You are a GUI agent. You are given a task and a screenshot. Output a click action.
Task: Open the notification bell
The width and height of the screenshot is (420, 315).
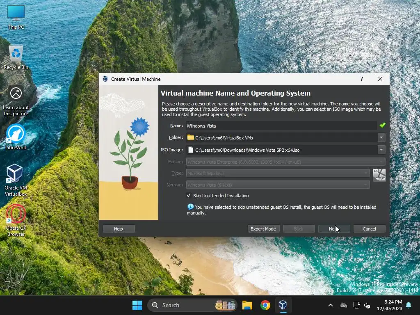409,305
